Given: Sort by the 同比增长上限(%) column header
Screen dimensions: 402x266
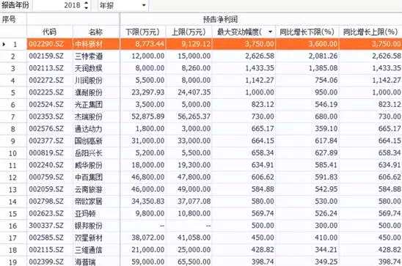Looking at the screenshot, I should pos(370,32).
